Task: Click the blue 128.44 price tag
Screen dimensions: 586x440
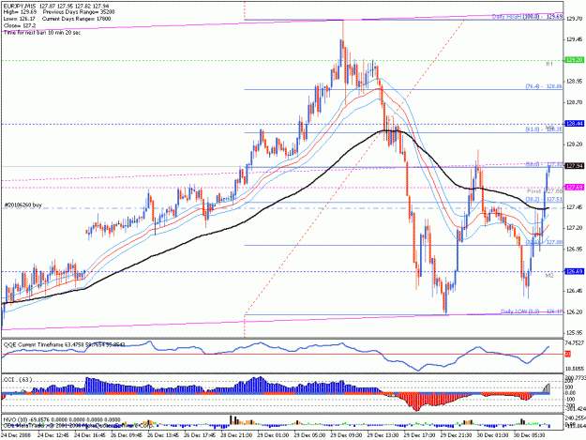Action: (x=575, y=123)
